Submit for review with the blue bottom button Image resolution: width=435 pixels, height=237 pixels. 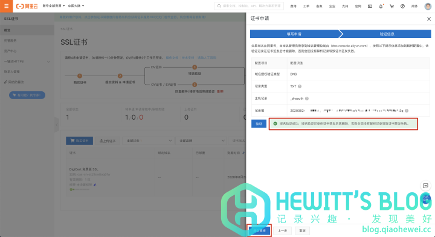pos(259,230)
